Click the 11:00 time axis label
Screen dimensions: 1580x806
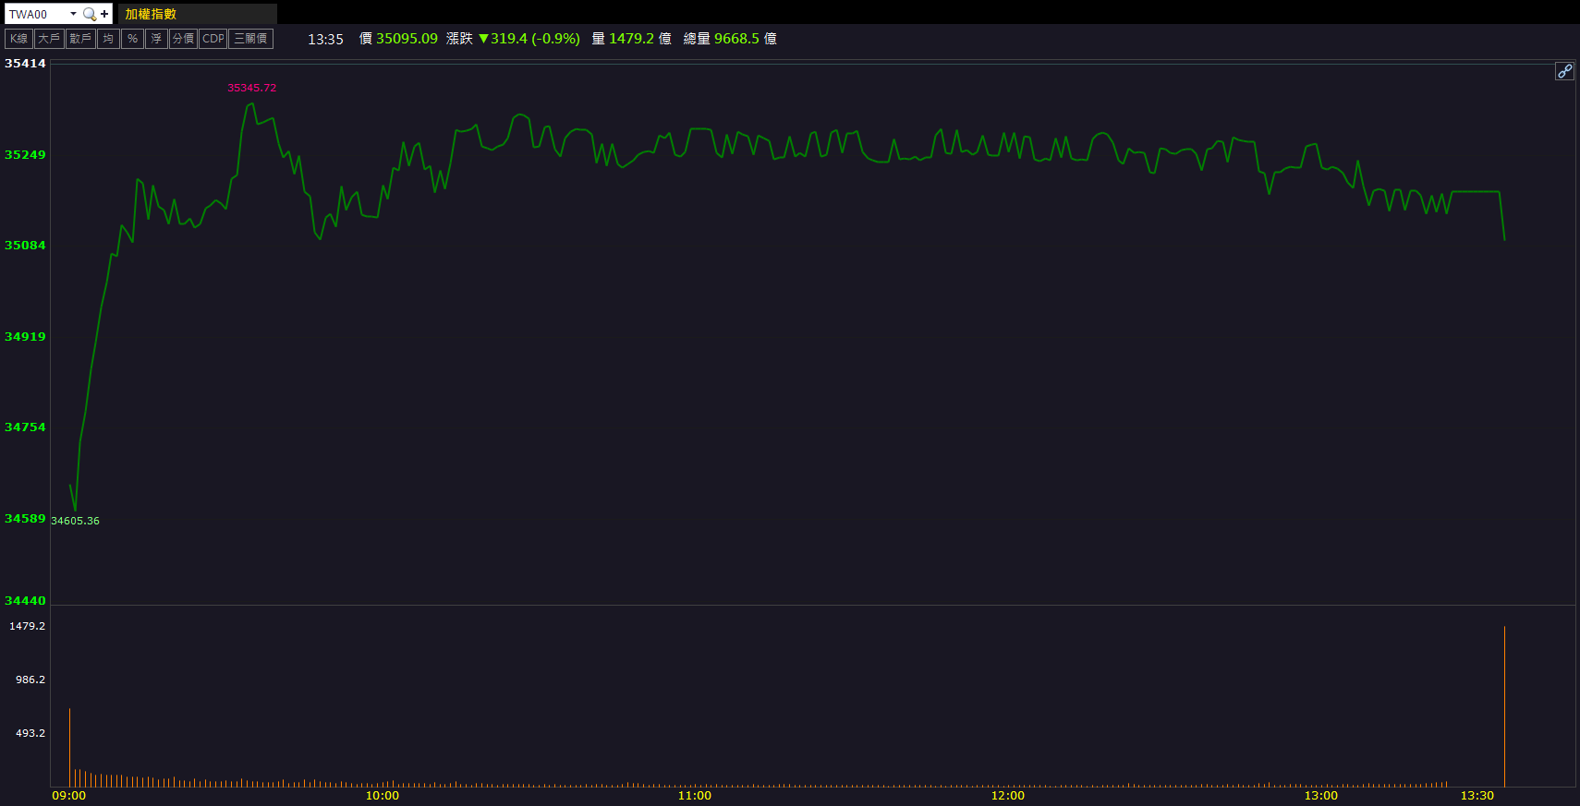(695, 795)
